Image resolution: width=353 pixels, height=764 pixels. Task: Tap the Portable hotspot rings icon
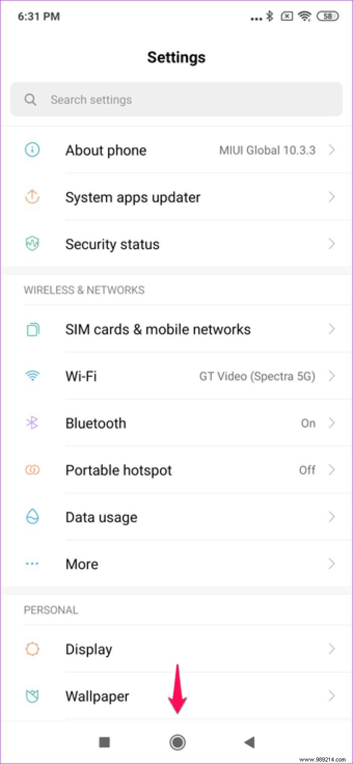[x=32, y=470]
